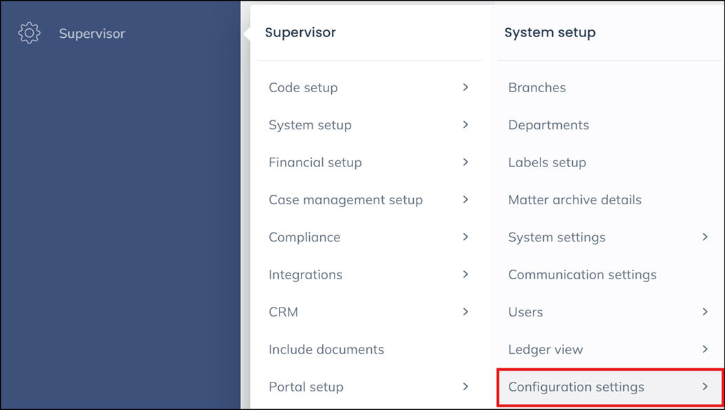Open the CRM submenu
The image size is (725, 410).
point(284,312)
